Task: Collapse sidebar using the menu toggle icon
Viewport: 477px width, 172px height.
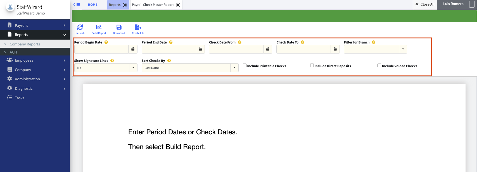Action: (77, 5)
